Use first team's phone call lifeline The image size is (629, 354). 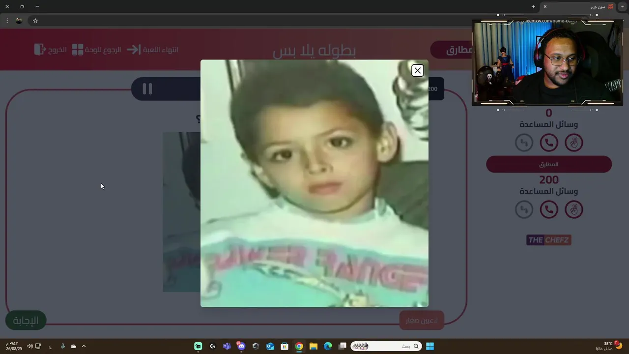(x=549, y=143)
